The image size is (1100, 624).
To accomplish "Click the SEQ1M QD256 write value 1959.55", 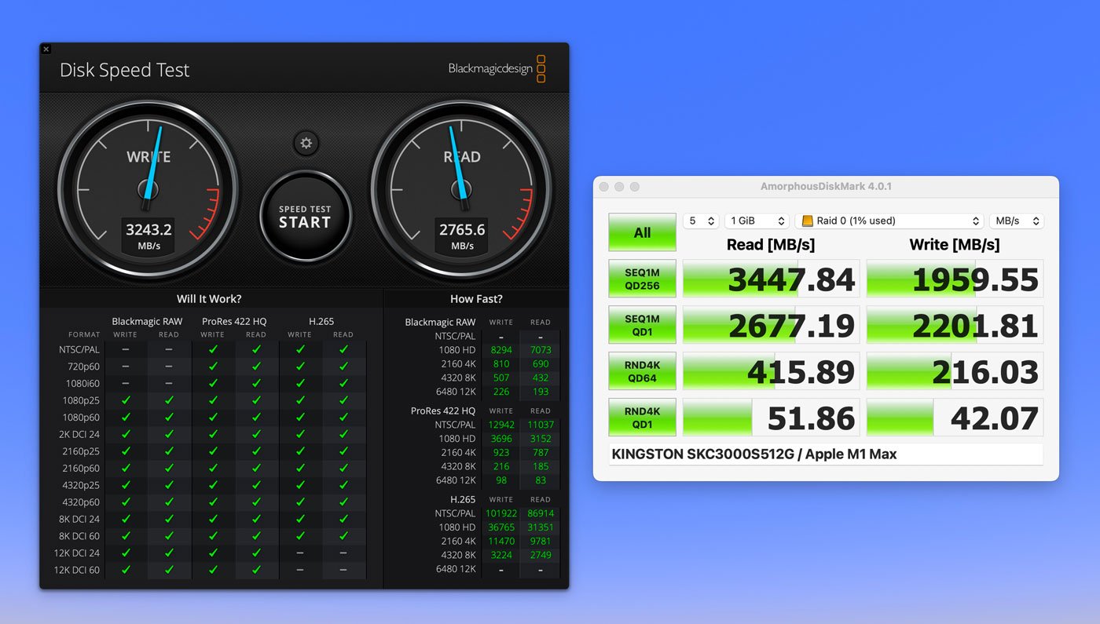I will (955, 279).
